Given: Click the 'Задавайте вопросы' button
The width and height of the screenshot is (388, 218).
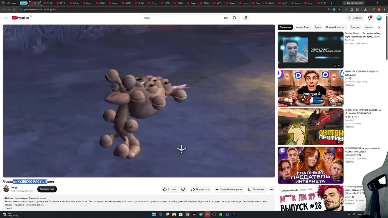Looking at the screenshot, I should [x=229, y=189].
